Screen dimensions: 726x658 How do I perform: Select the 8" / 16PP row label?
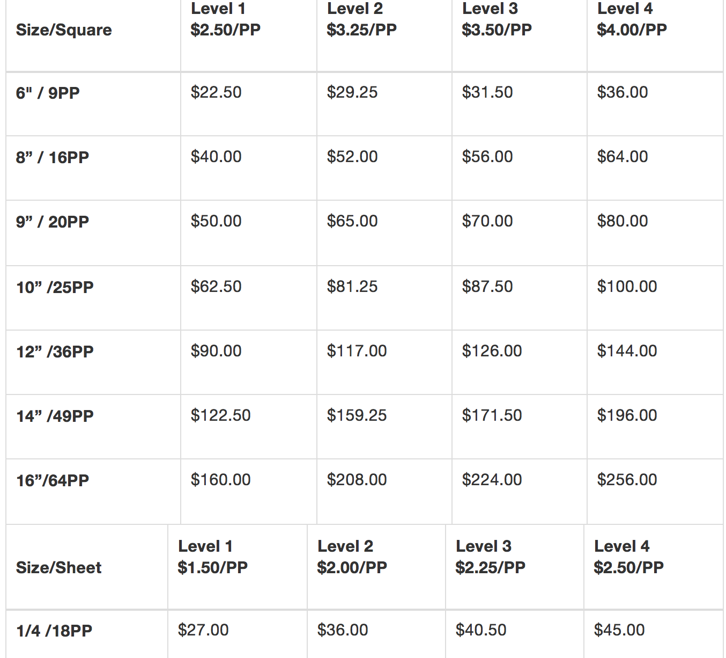coord(53,157)
